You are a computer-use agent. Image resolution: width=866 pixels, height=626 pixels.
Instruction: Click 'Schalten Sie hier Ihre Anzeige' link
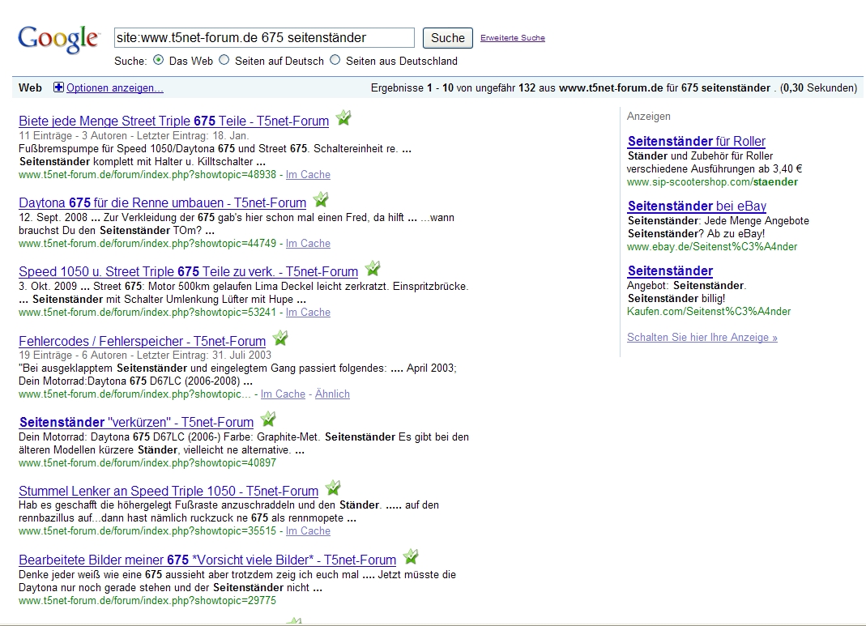click(702, 337)
